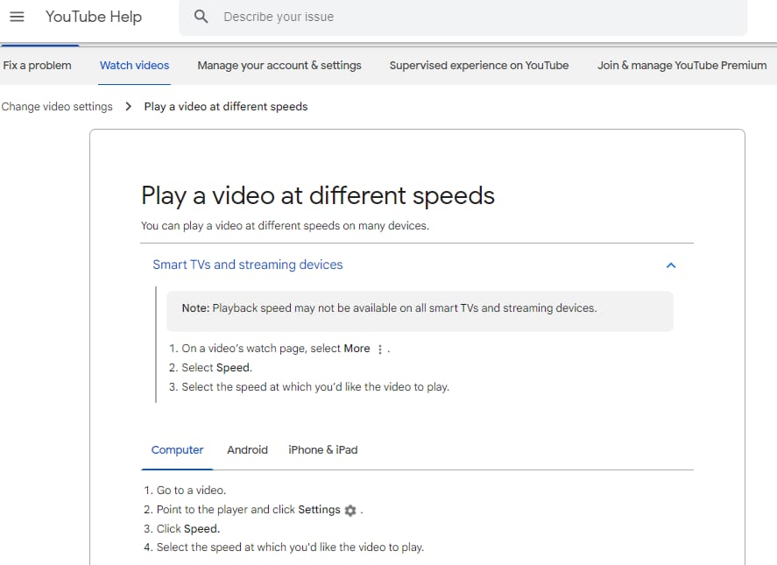Screen dimensions: 777x565
Task: Open the hamburger main menu
Action: tap(17, 17)
